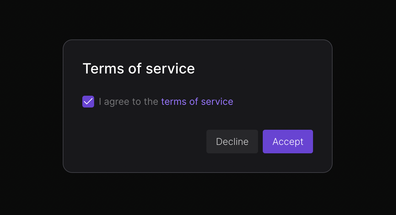
Task: Click the "I agree to the" label
Action: pos(129,101)
